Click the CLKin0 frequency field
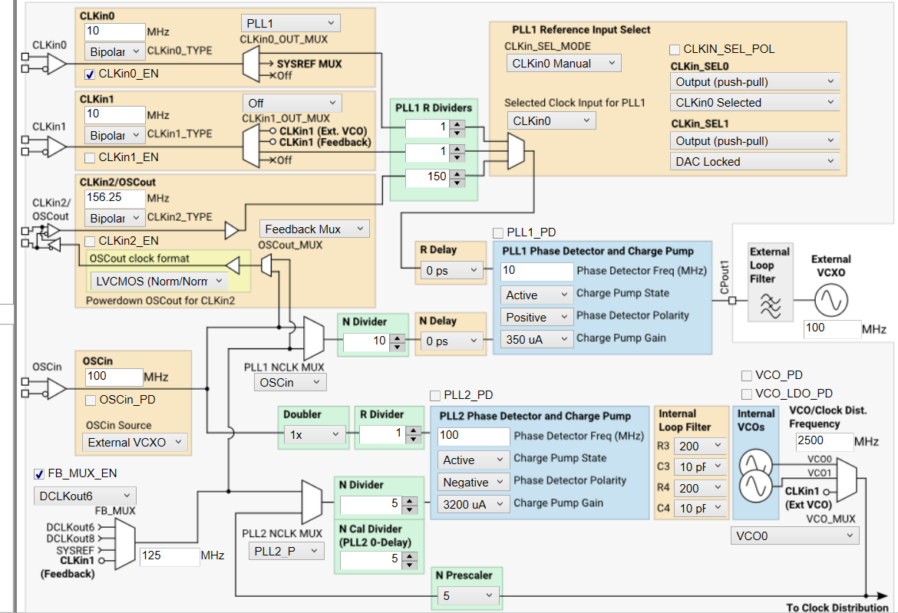The image size is (898, 613). pos(114,31)
